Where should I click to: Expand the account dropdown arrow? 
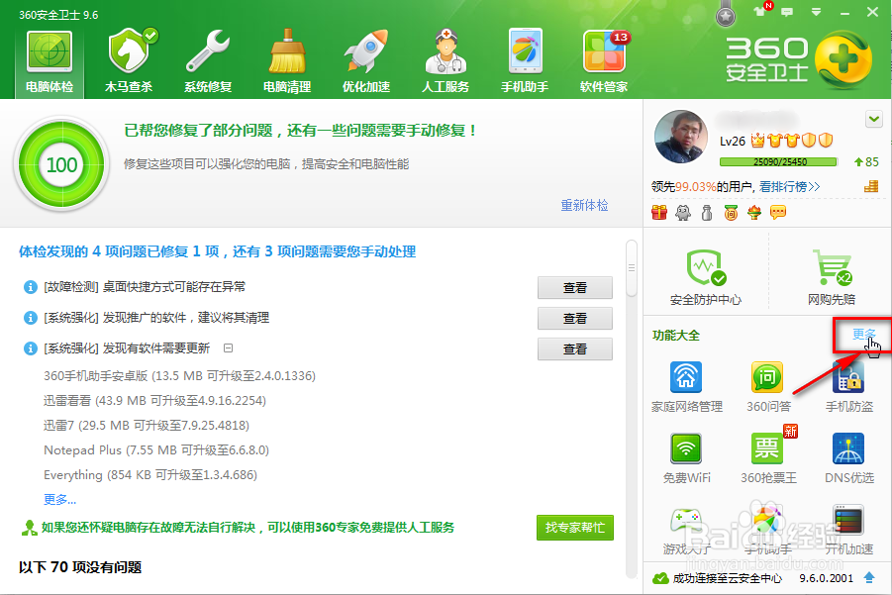(x=874, y=120)
